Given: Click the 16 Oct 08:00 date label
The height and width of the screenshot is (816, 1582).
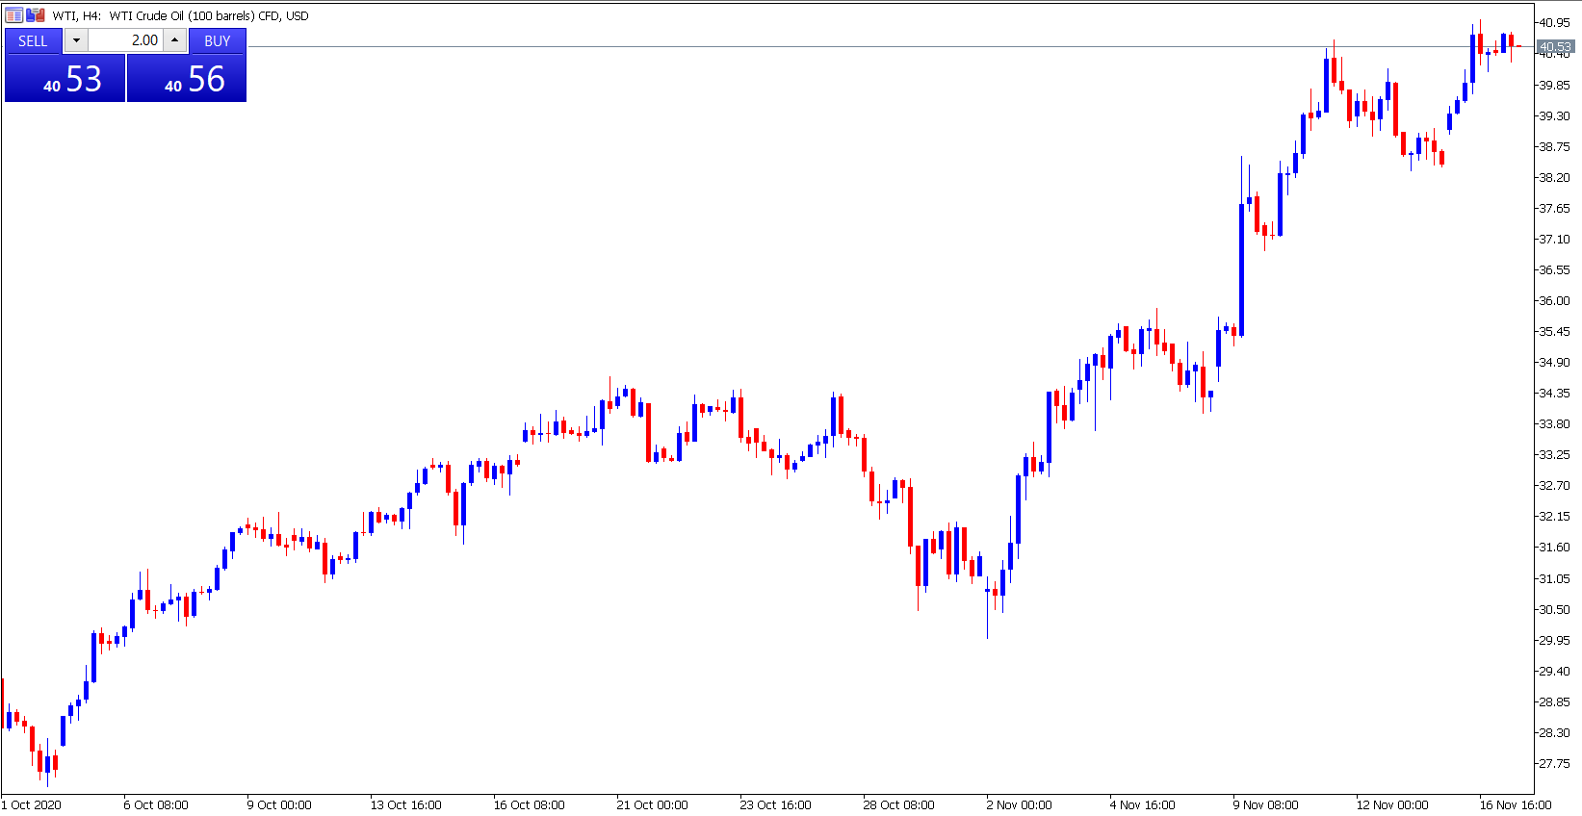Looking at the screenshot, I should 529,804.
